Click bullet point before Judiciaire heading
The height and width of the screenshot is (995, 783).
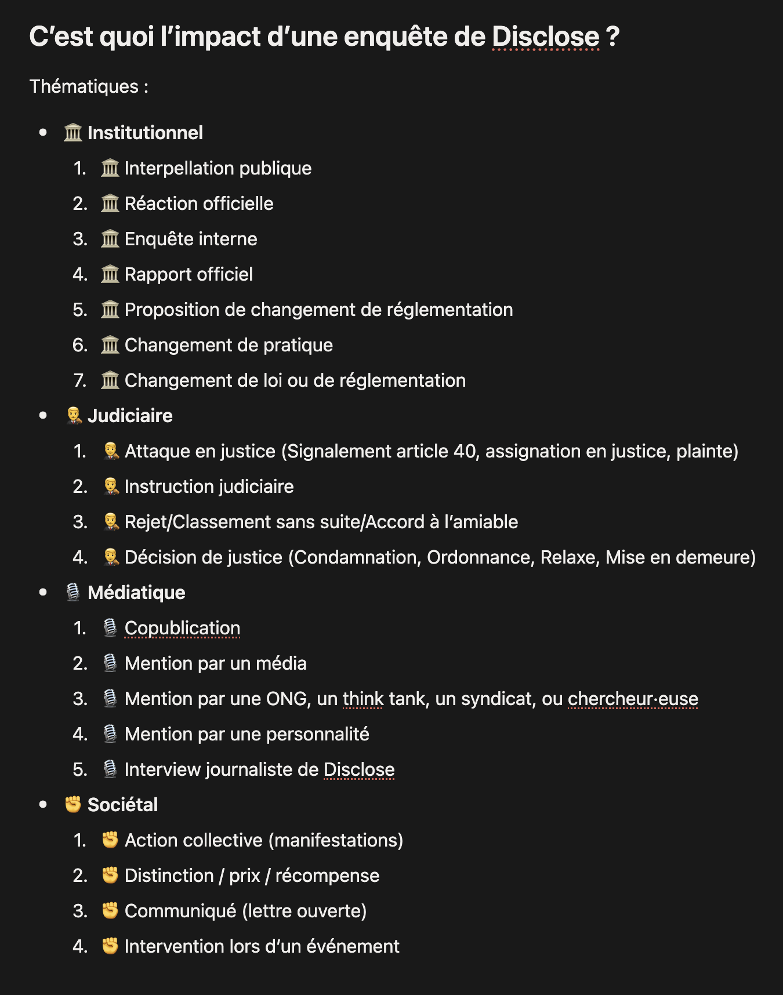(x=43, y=416)
